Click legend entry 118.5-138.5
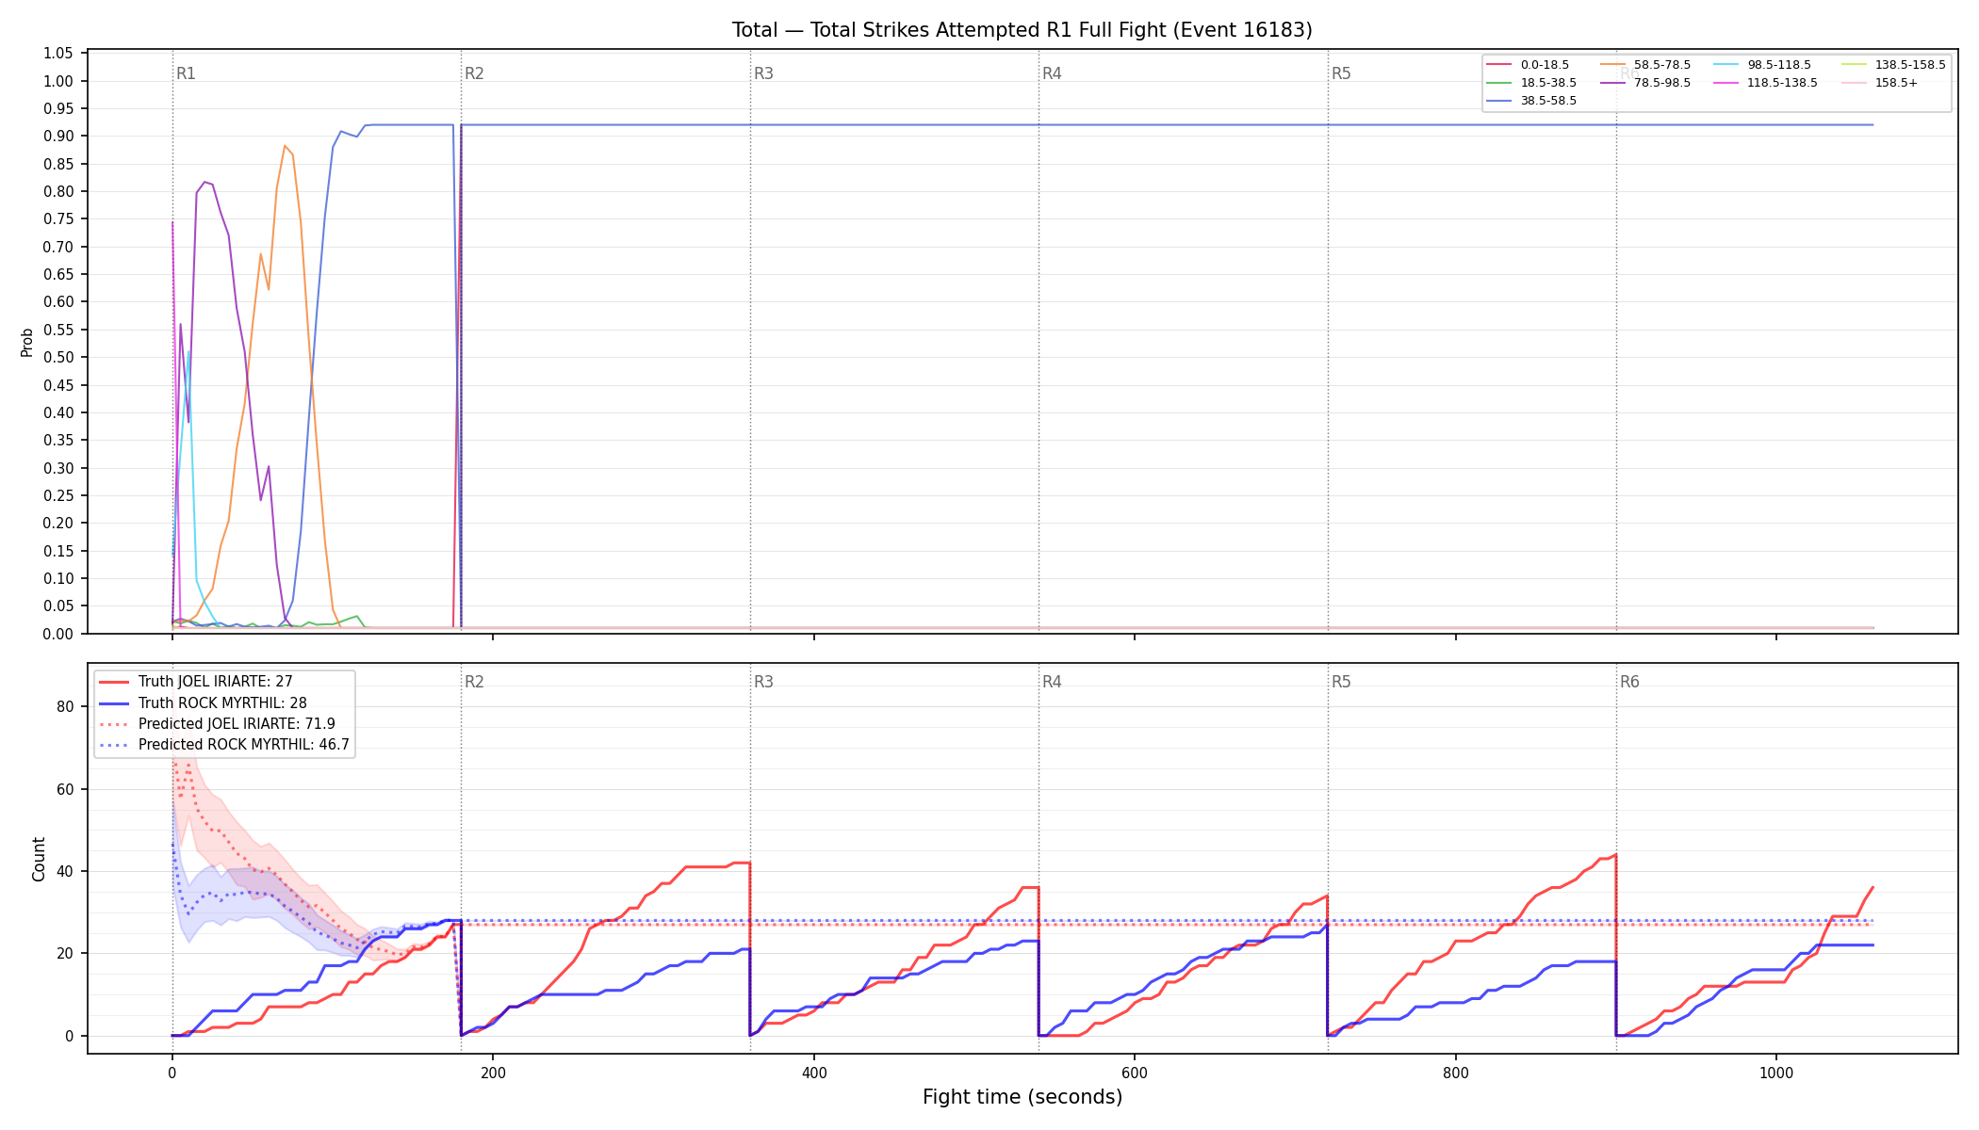 1766,83
